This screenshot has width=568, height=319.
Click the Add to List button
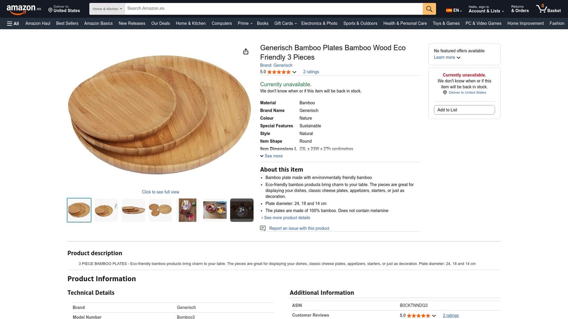pos(464,110)
